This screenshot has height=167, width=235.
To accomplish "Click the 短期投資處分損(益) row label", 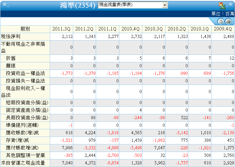I will click(x=27, y=103).
